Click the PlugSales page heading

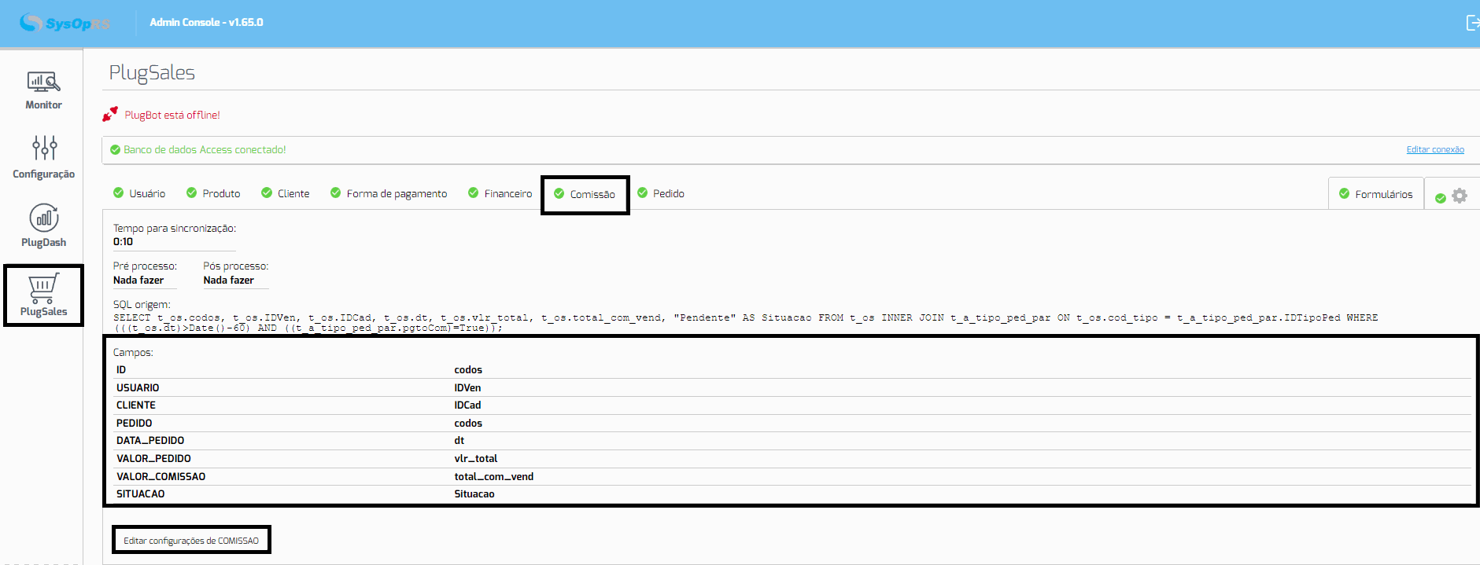click(x=152, y=72)
